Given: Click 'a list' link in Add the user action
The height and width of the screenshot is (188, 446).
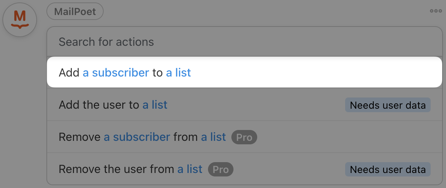Looking at the screenshot, I should [x=155, y=105].
